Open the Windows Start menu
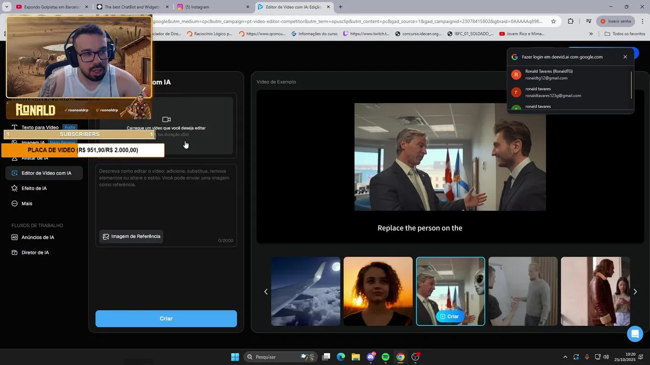650x365 pixels. 235,357
